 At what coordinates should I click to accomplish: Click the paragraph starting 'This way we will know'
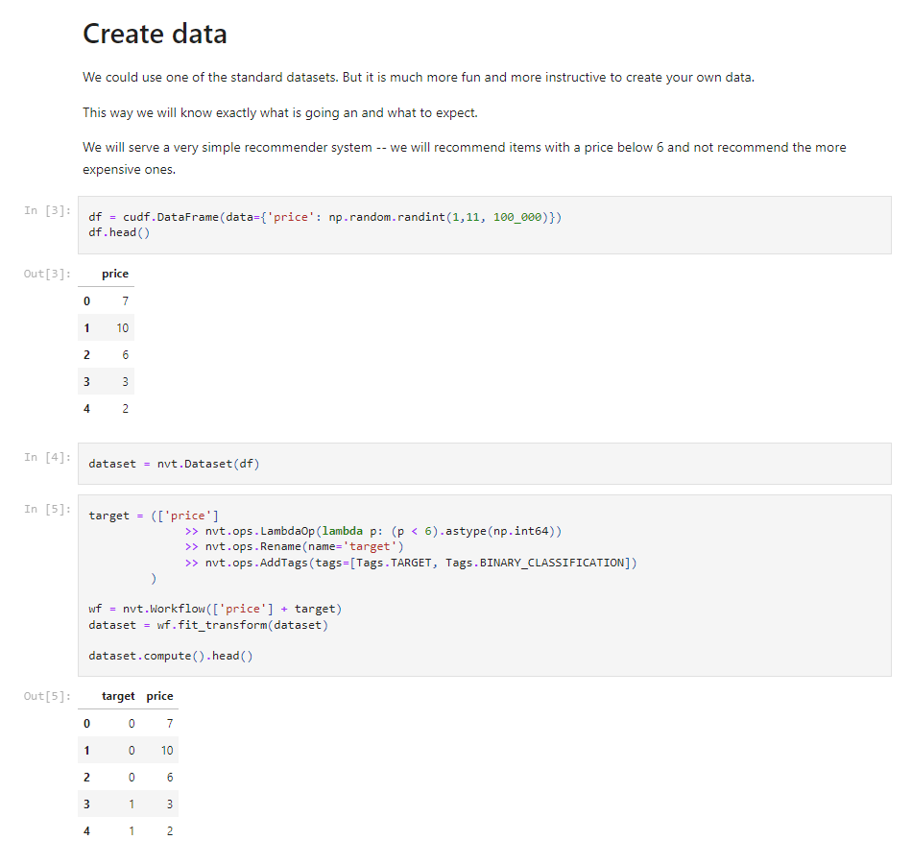point(279,113)
